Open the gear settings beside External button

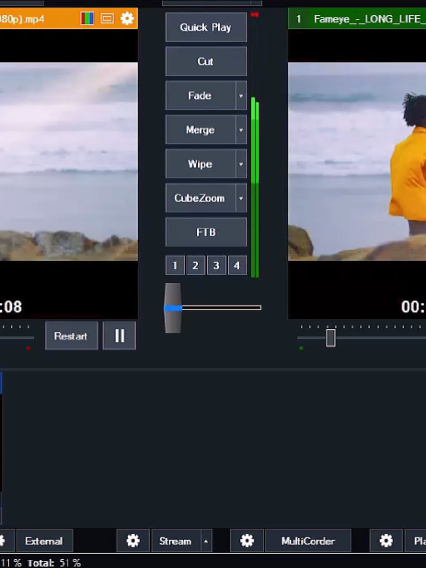click(4, 541)
